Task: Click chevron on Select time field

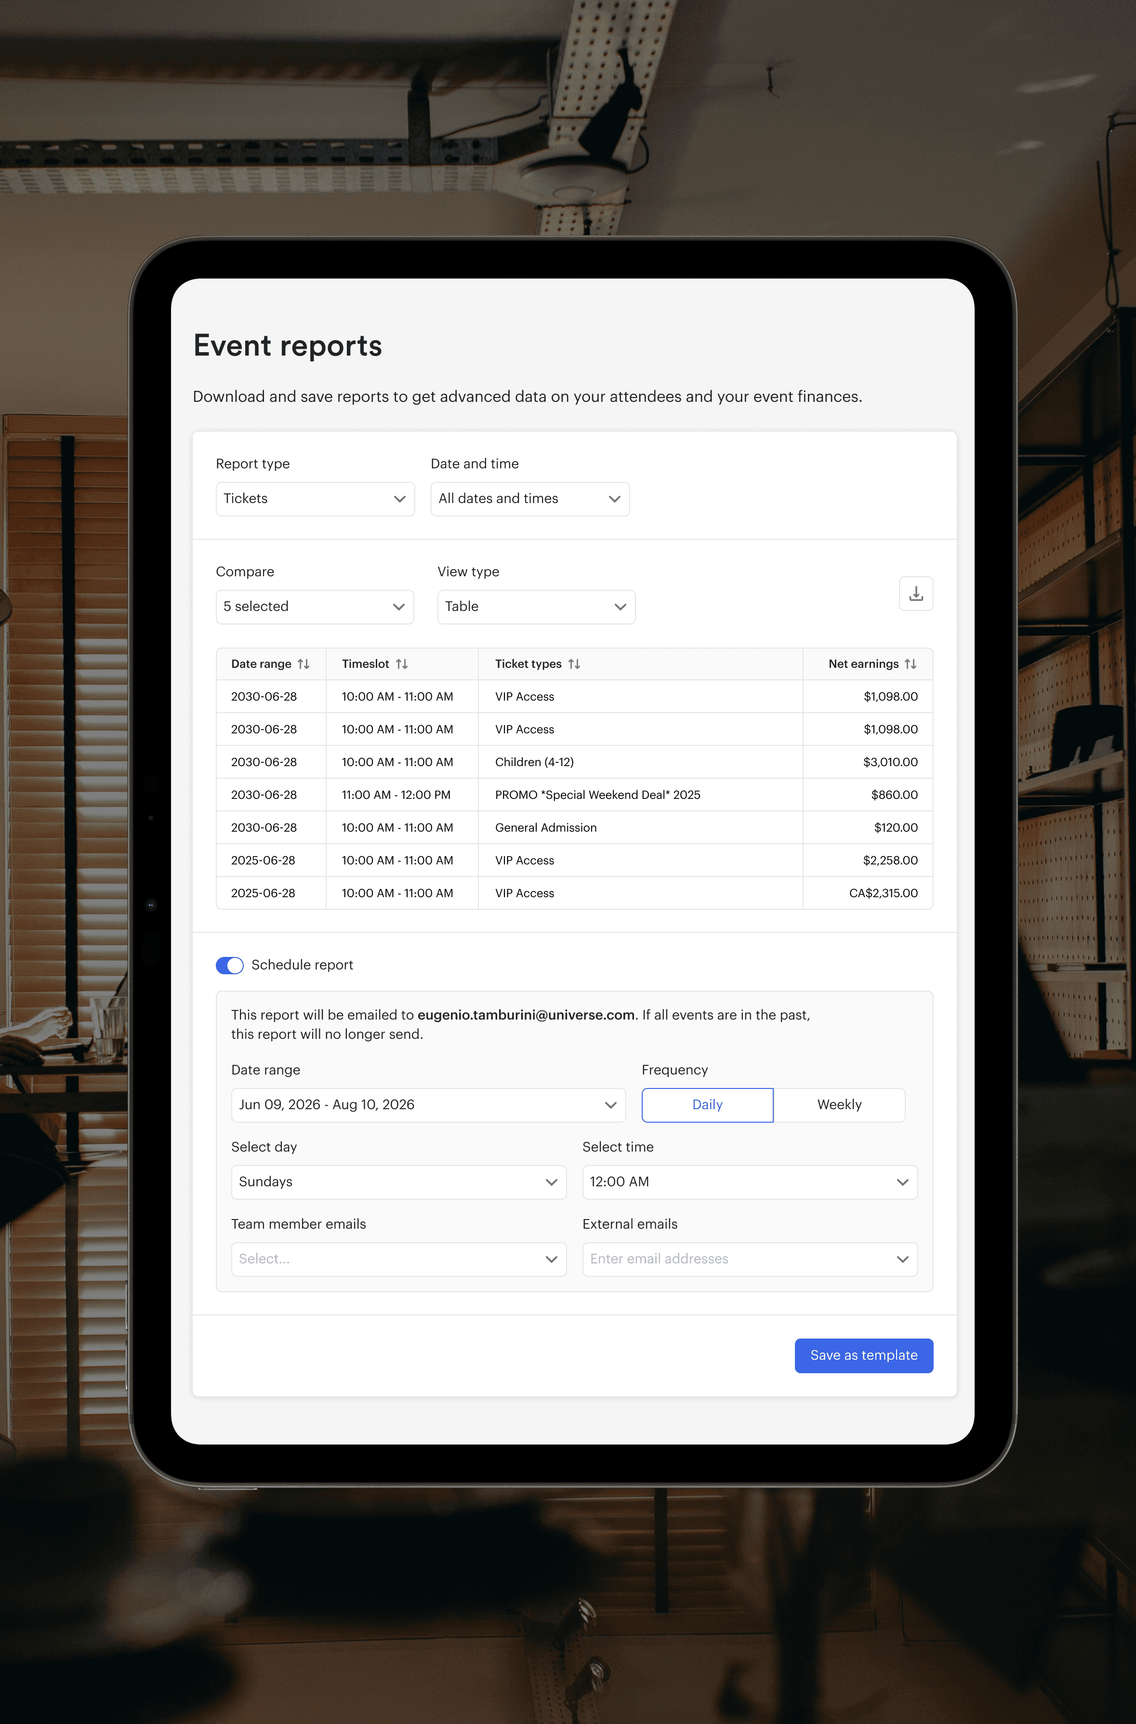Action: pos(902,1182)
